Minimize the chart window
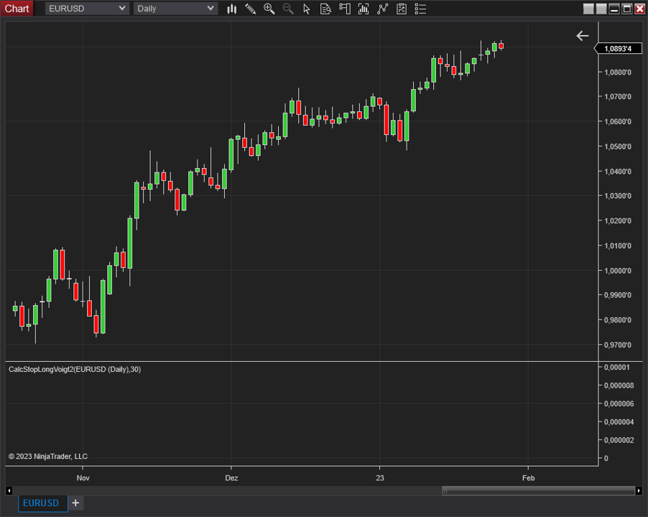 click(x=614, y=9)
